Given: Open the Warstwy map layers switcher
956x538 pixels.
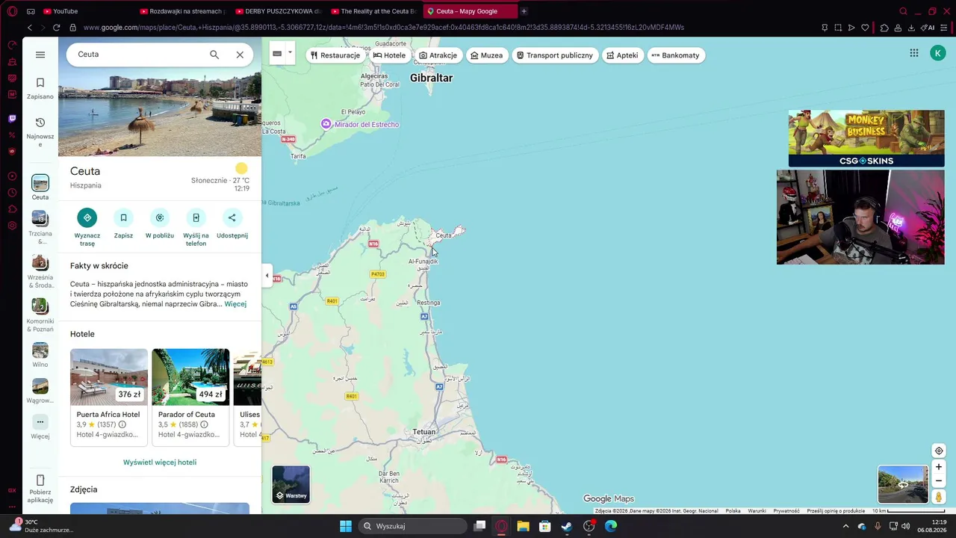Looking at the screenshot, I should coord(291,484).
